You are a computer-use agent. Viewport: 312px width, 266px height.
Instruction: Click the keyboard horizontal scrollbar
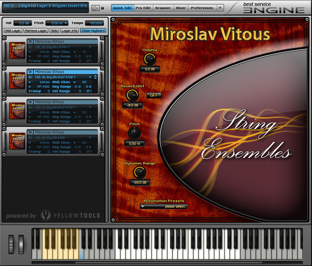click(169, 263)
